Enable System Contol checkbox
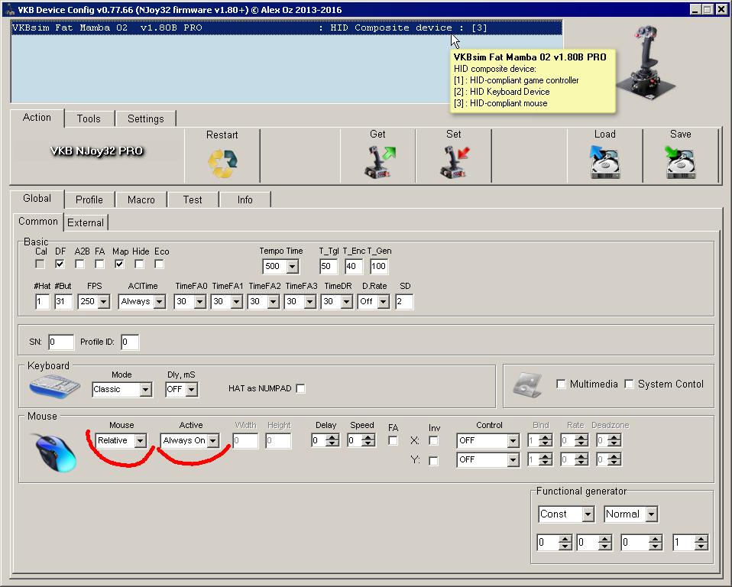The width and height of the screenshot is (732, 587). [x=630, y=384]
